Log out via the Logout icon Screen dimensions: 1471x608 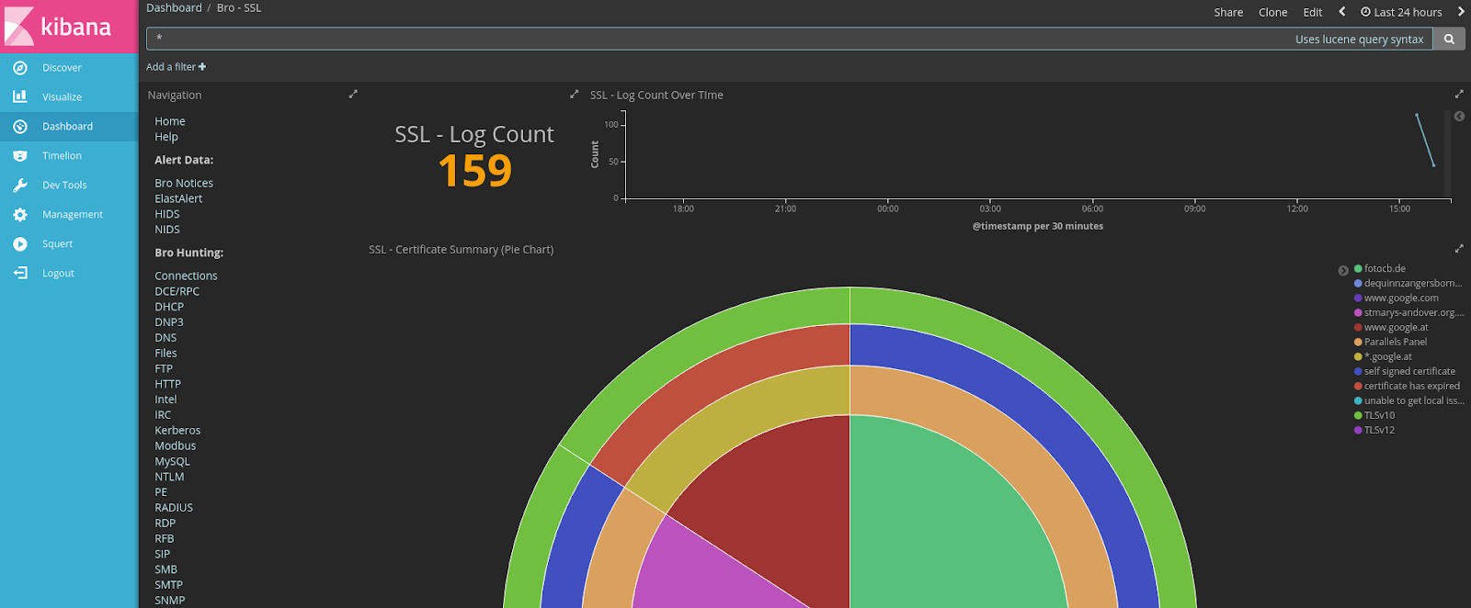(20, 274)
